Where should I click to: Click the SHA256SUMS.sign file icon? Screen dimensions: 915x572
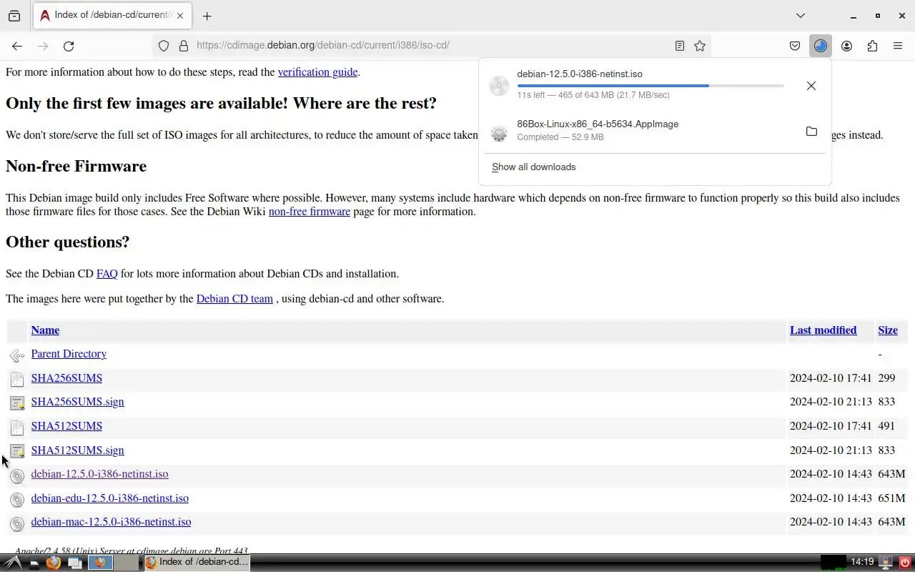(x=17, y=403)
